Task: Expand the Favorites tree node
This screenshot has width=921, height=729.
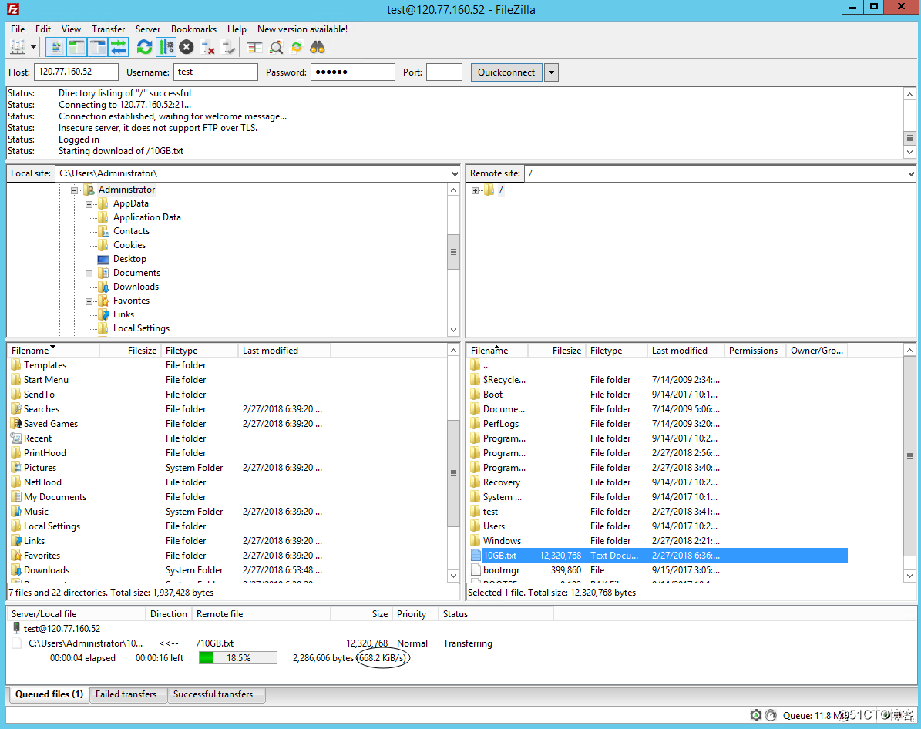Action: [89, 301]
